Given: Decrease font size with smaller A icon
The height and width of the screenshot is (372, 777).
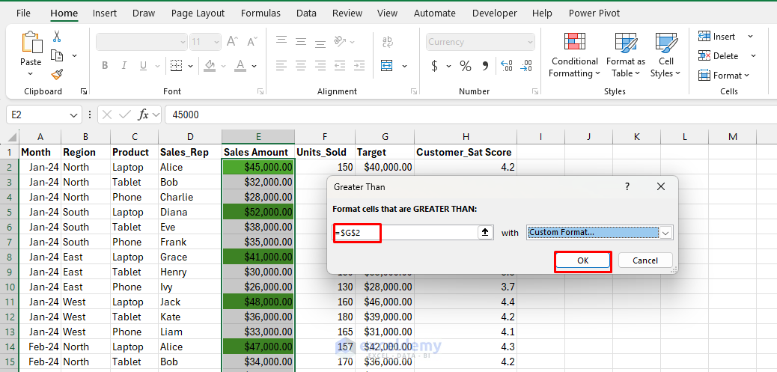Looking at the screenshot, I should pos(252,42).
